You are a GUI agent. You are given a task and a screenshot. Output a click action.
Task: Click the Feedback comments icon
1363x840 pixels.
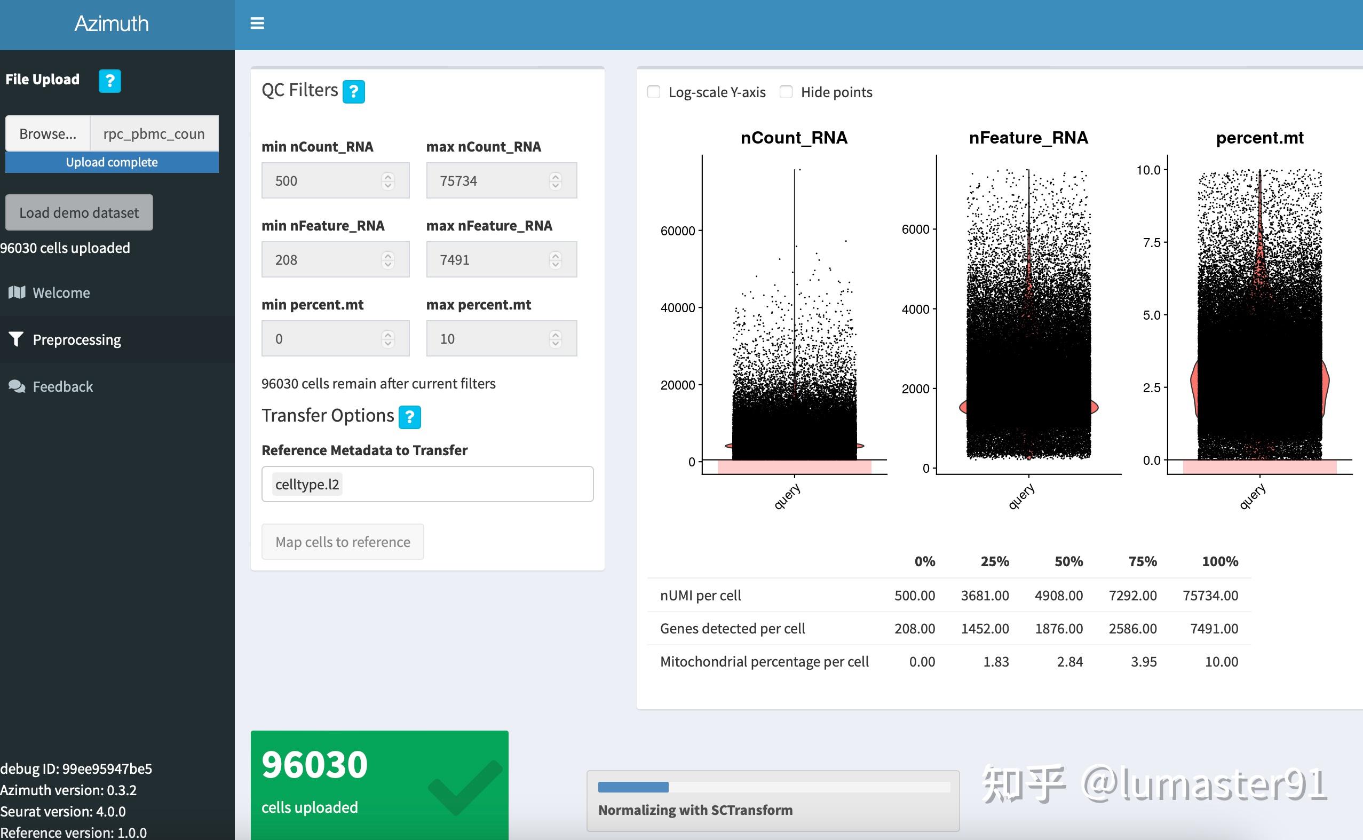click(17, 386)
